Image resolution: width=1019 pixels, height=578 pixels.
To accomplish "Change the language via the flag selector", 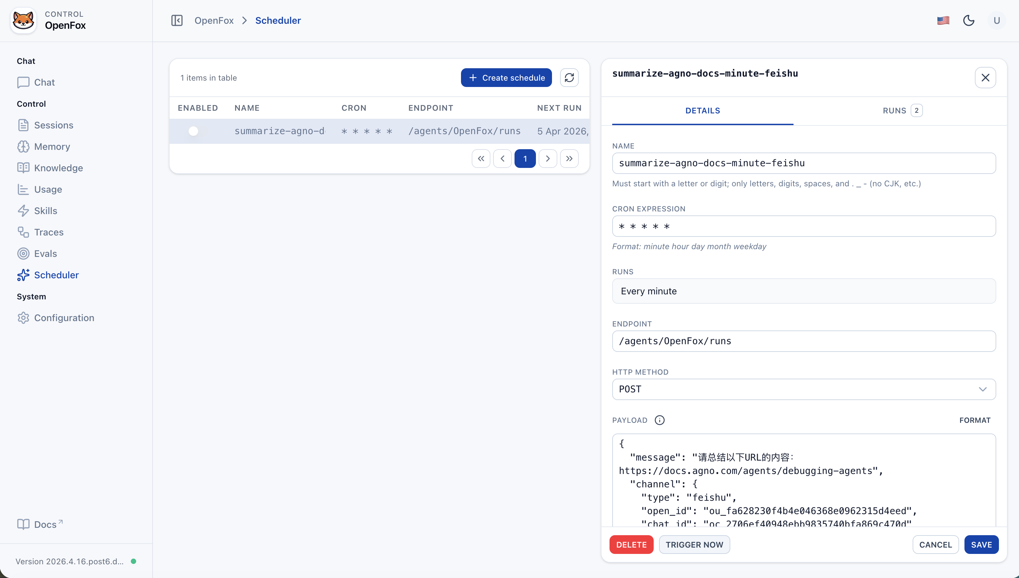I will [943, 20].
